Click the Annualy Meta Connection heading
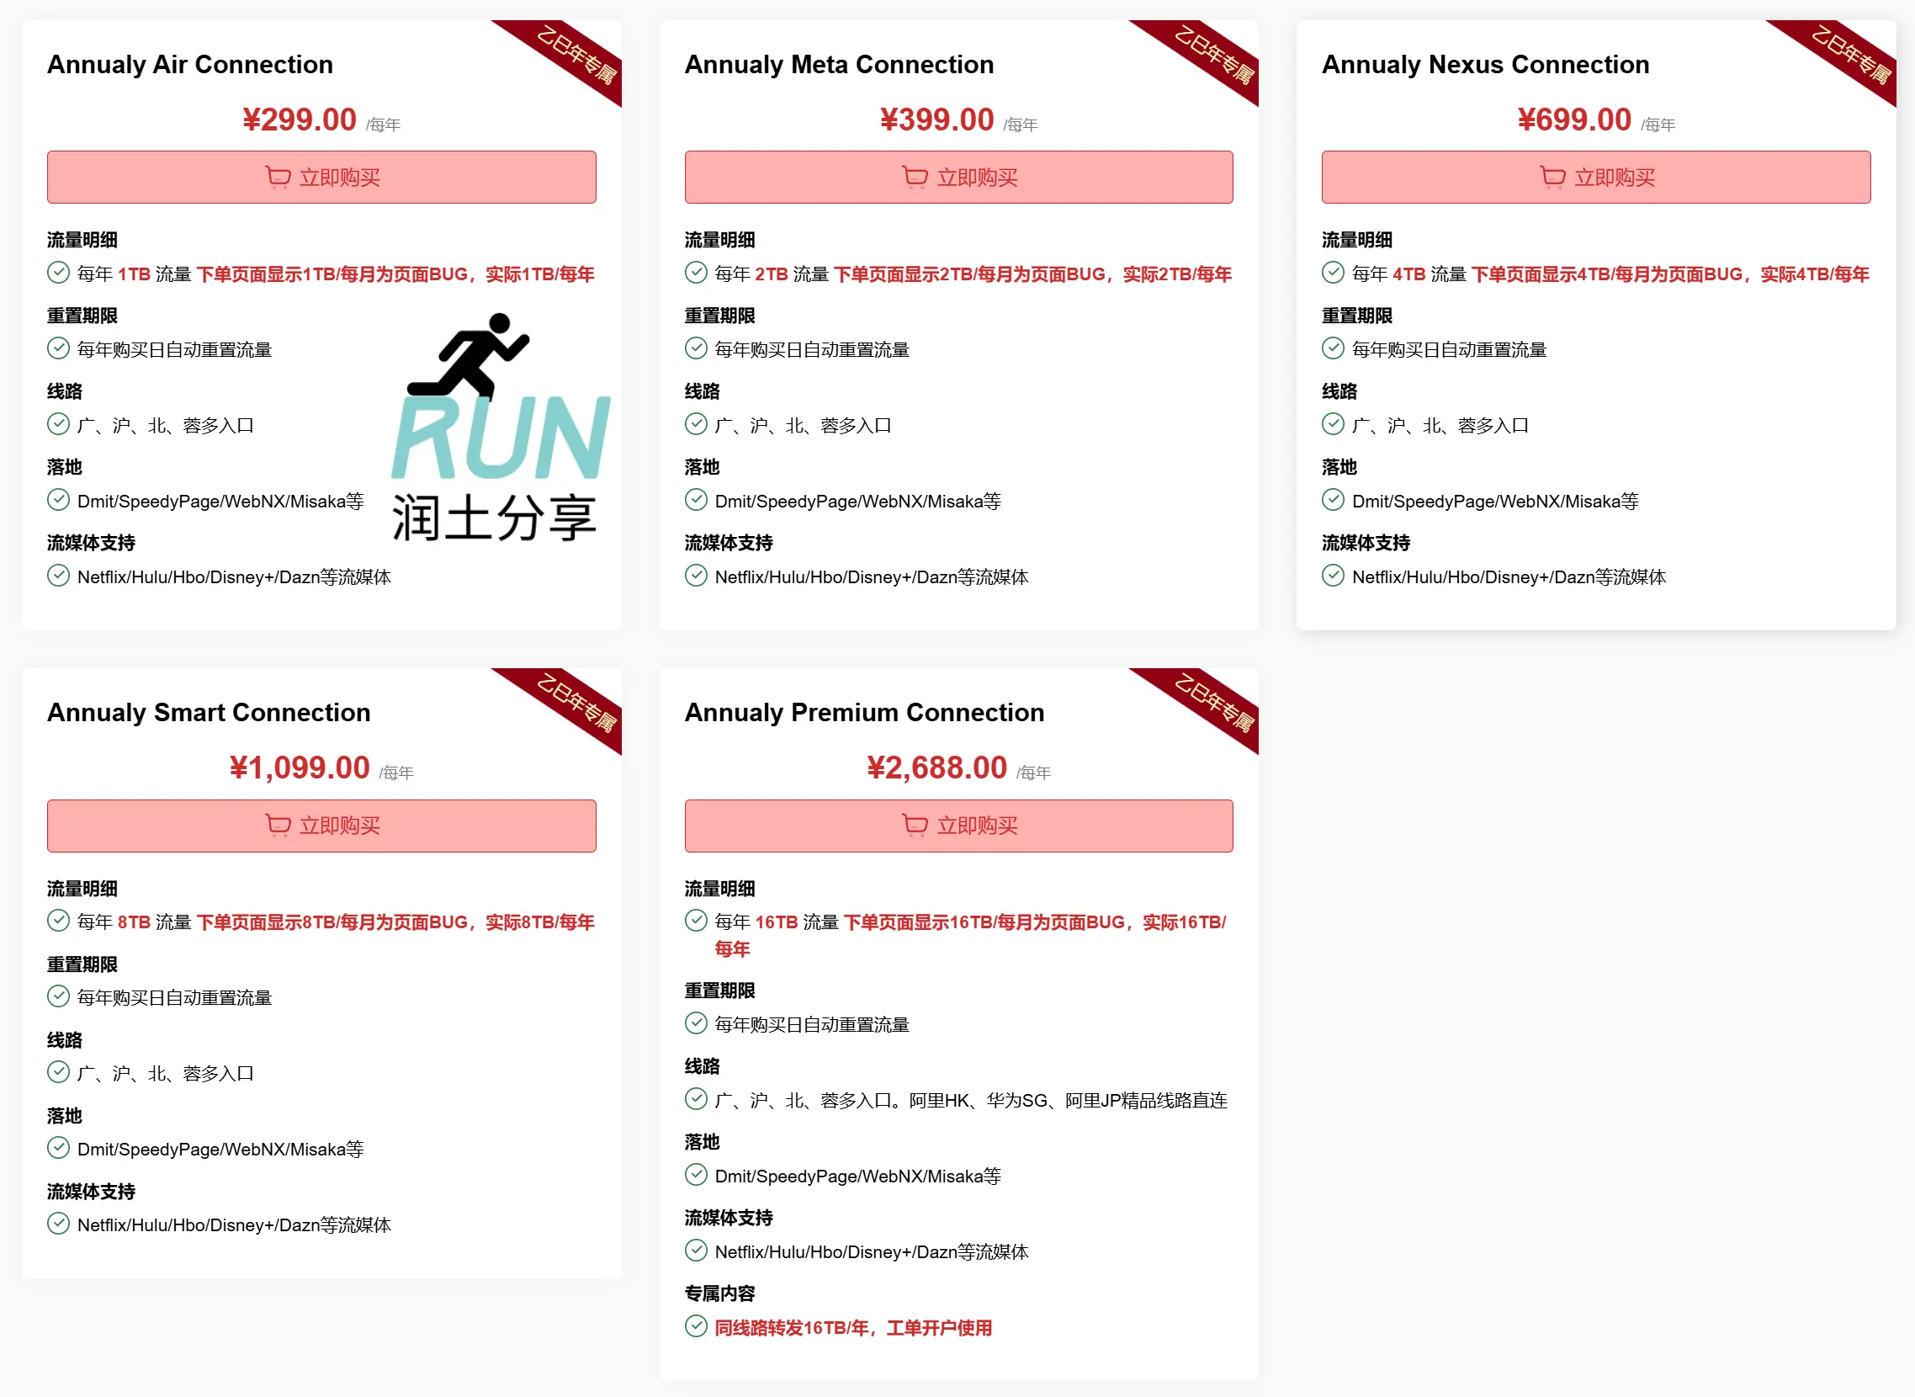This screenshot has height=1397, width=1915. point(839,64)
